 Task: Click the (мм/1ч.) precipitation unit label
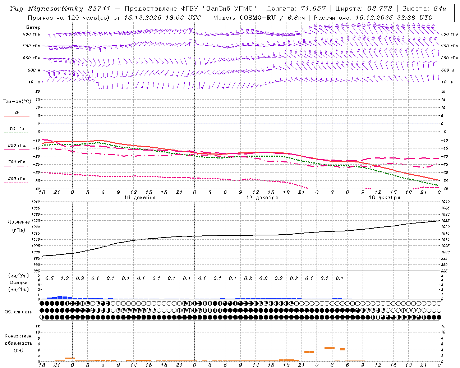pyautogui.click(x=18, y=289)
